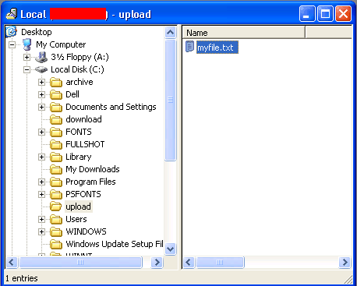Select the My Downloads folder name
Screen dimensions: 357x286
click(x=93, y=169)
